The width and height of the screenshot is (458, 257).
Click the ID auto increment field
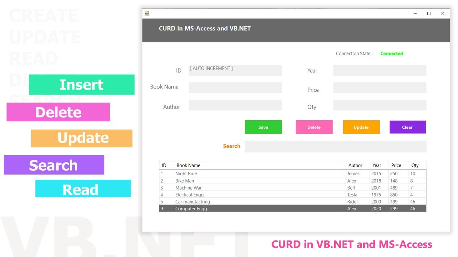pyautogui.click(x=235, y=70)
